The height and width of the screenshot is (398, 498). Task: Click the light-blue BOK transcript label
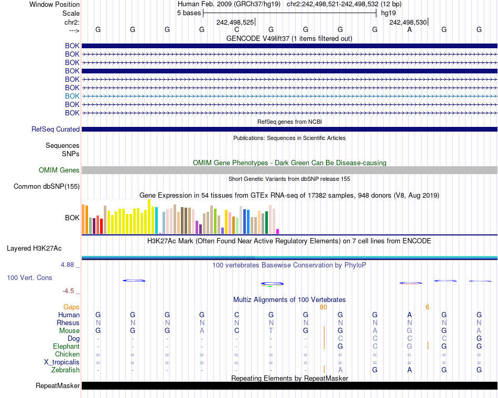pyautogui.click(x=72, y=96)
